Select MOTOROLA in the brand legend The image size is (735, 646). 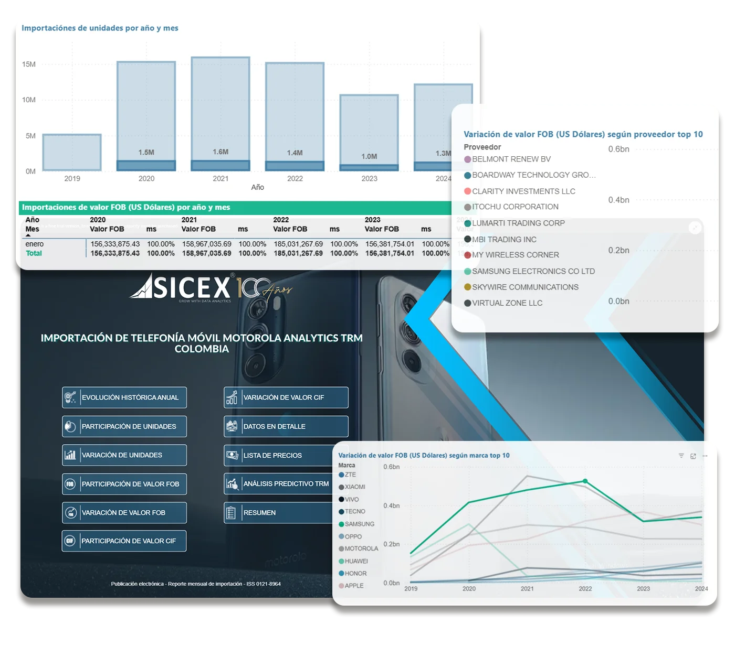(359, 549)
